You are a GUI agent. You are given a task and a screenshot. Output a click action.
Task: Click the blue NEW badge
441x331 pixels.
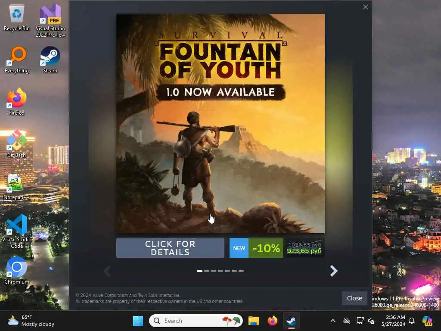[239, 248]
